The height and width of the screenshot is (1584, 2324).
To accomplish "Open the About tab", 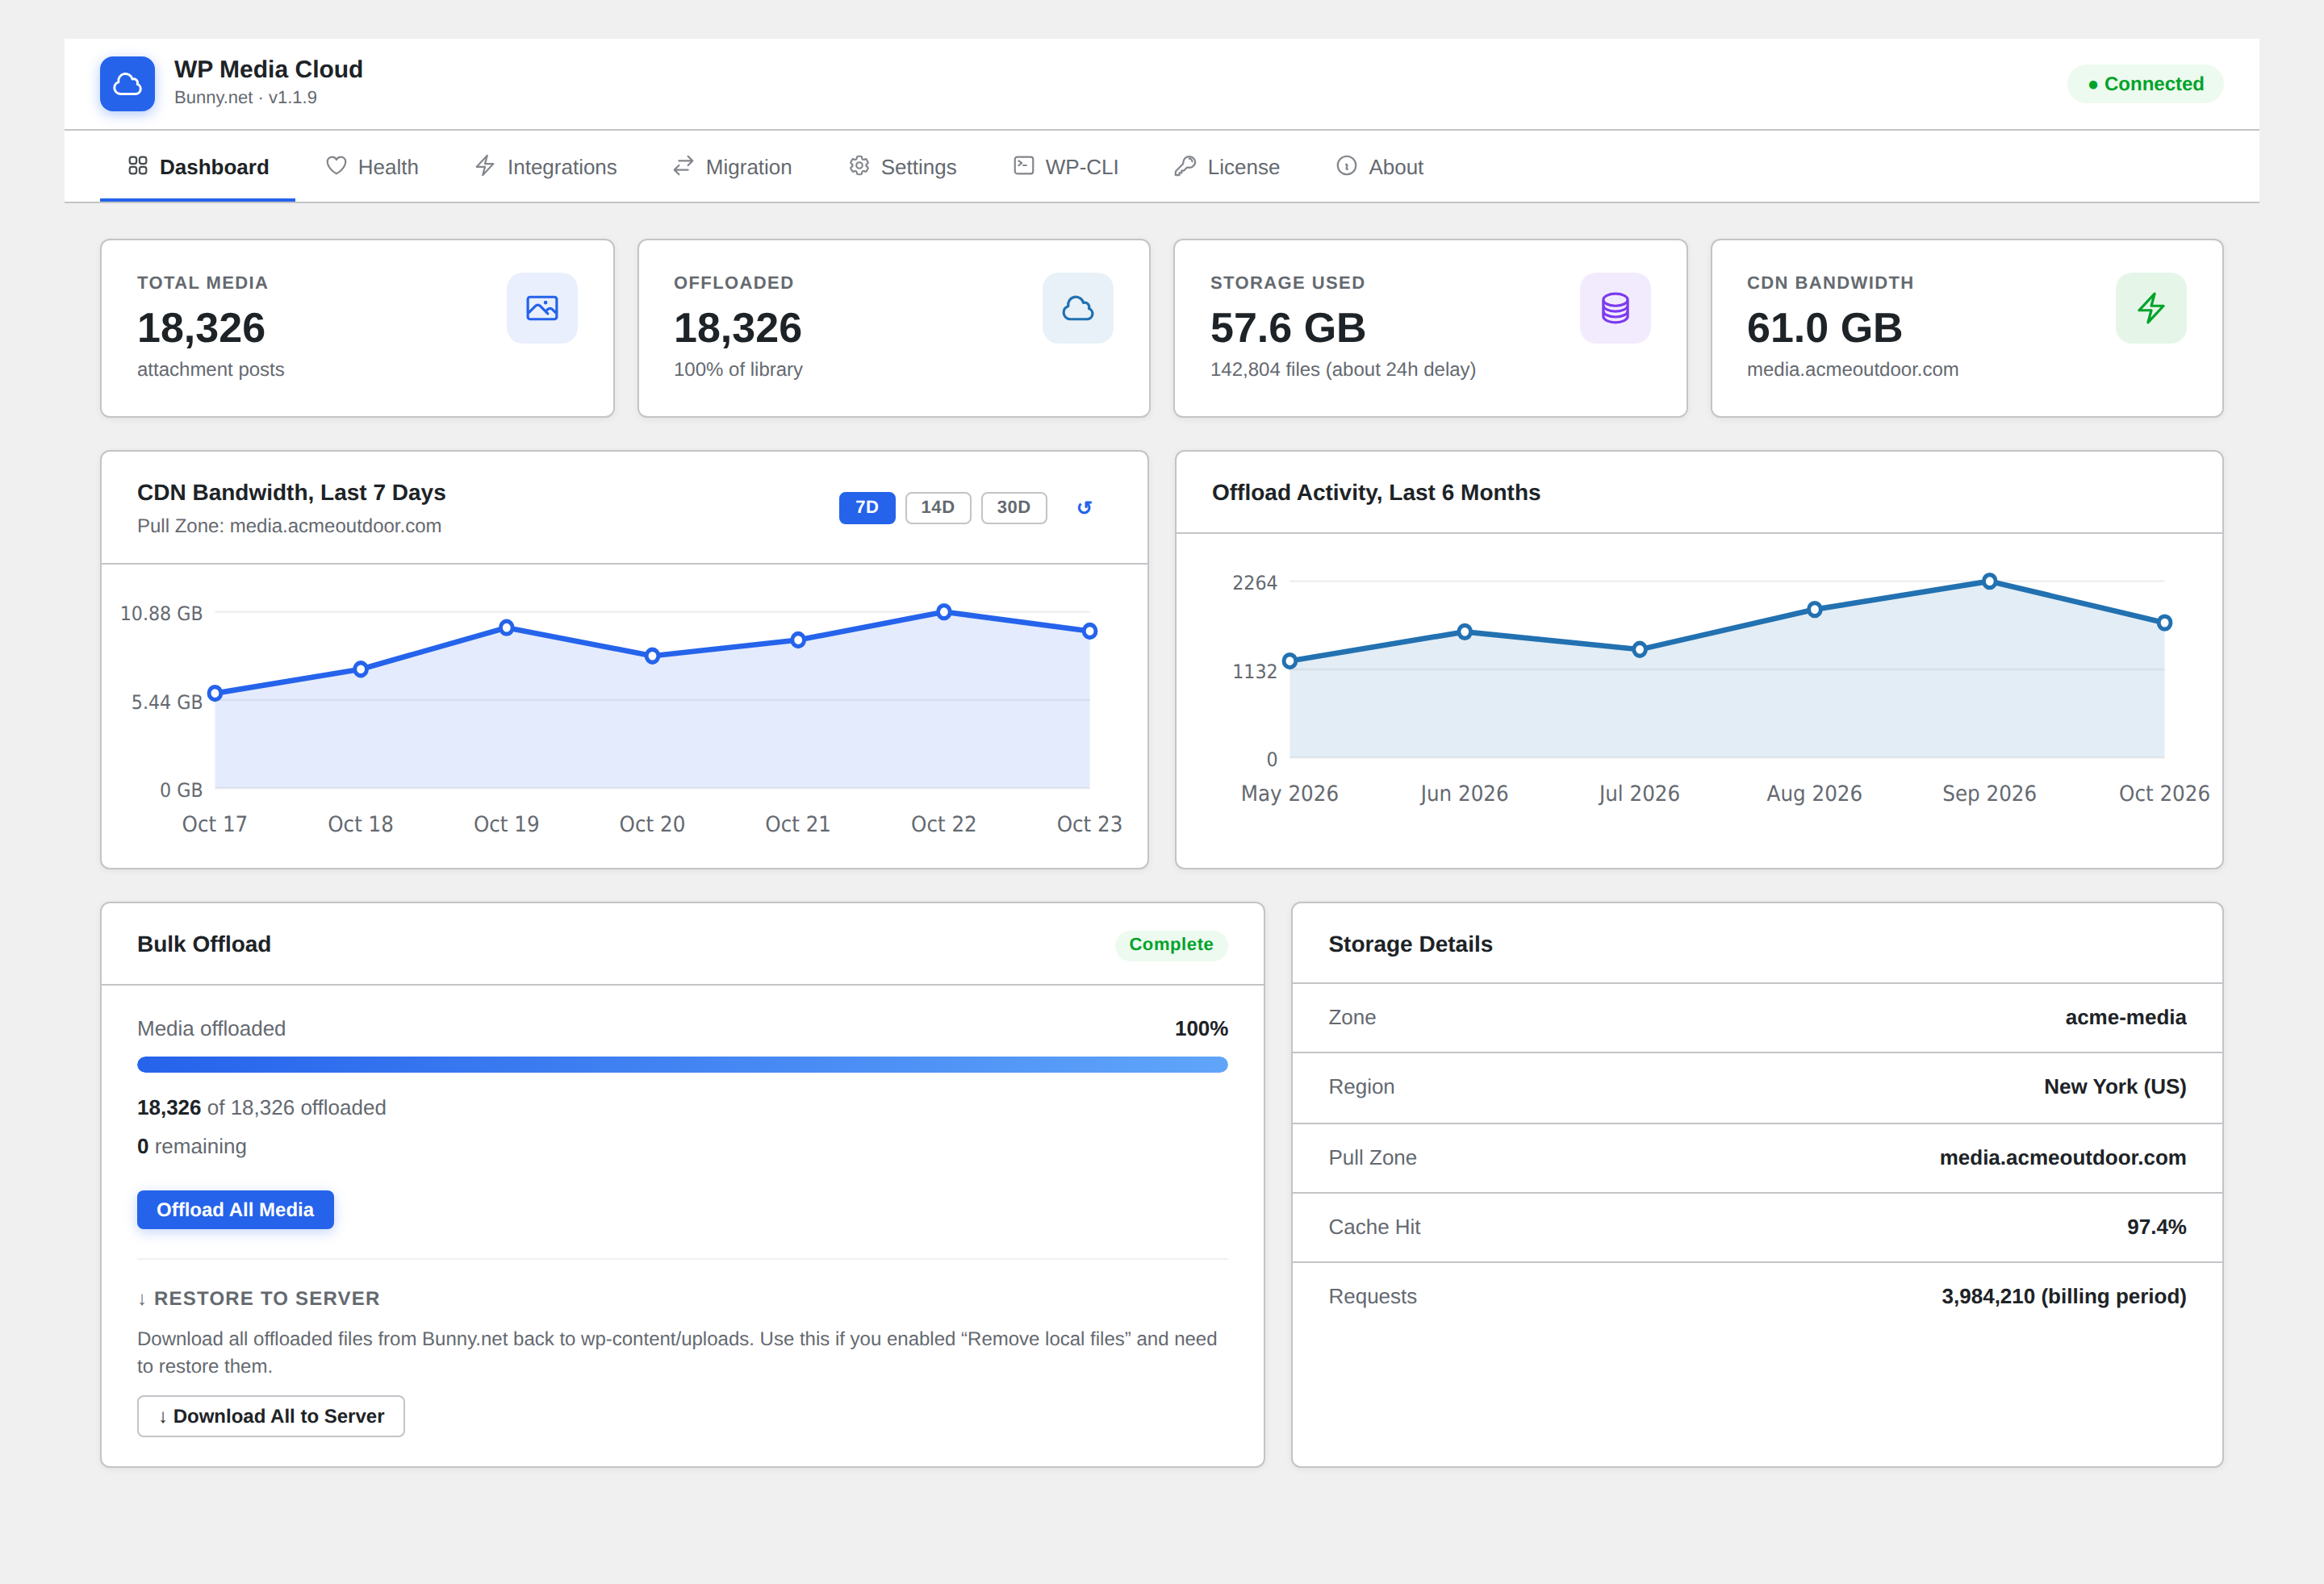I will coord(1380,167).
